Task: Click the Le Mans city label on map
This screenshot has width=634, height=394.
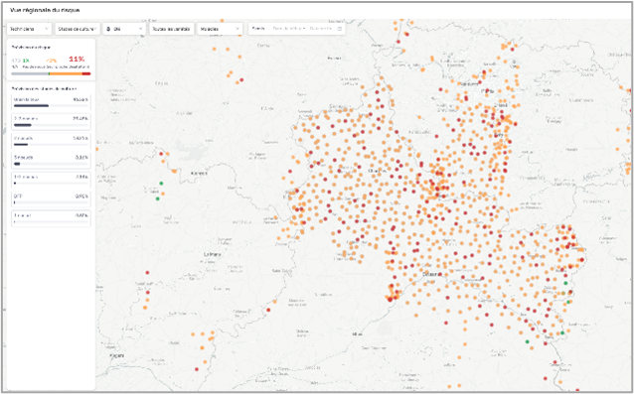Action: pyautogui.click(x=212, y=255)
